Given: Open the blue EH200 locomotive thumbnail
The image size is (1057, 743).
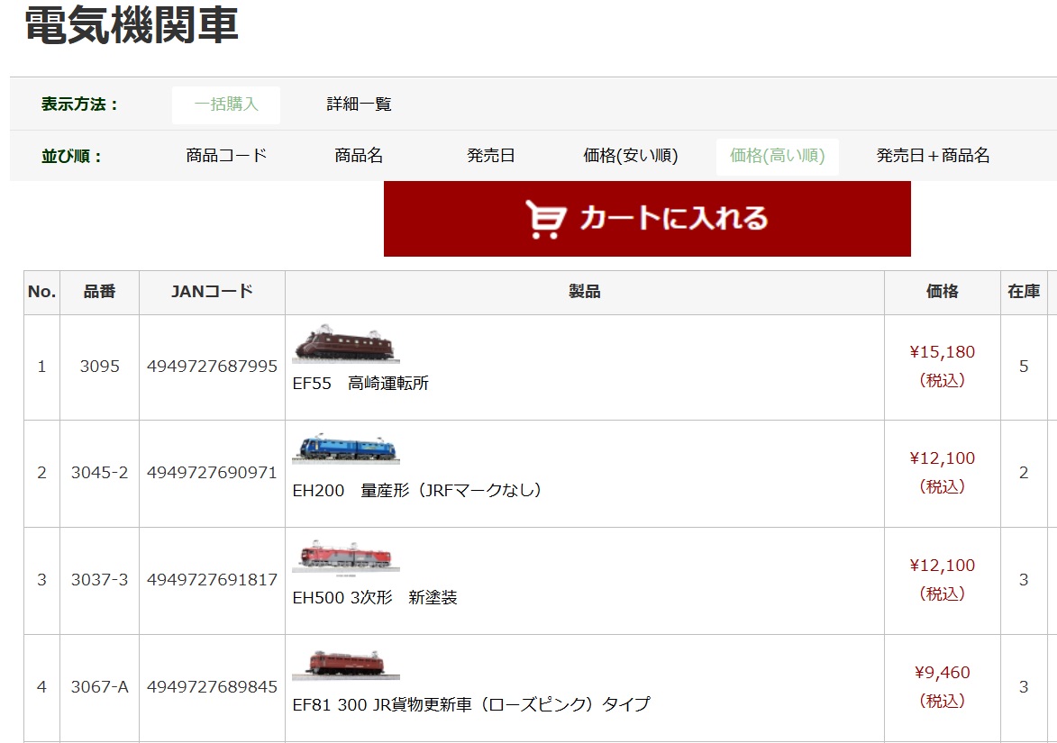Looking at the screenshot, I should (345, 449).
